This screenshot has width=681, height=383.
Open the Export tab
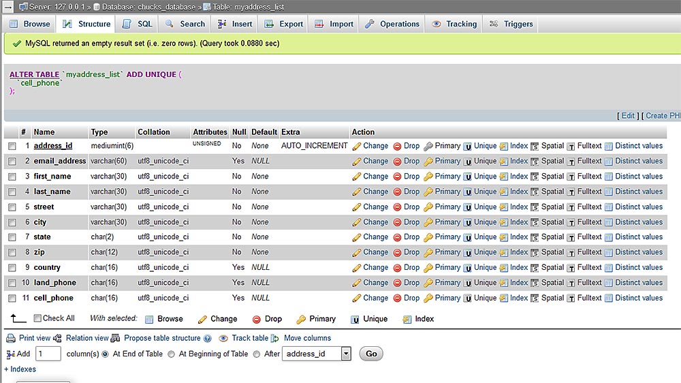[283, 24]
